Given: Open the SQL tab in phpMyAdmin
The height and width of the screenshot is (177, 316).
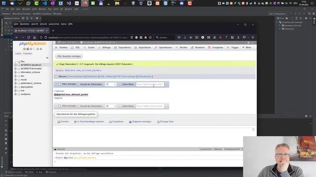Looking at the screenshot, I should [76, 48].
